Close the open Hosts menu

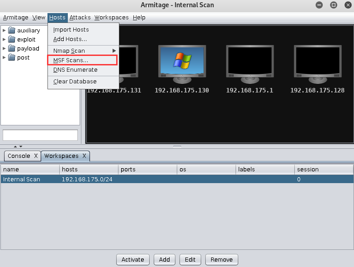(x=57, y=17)
